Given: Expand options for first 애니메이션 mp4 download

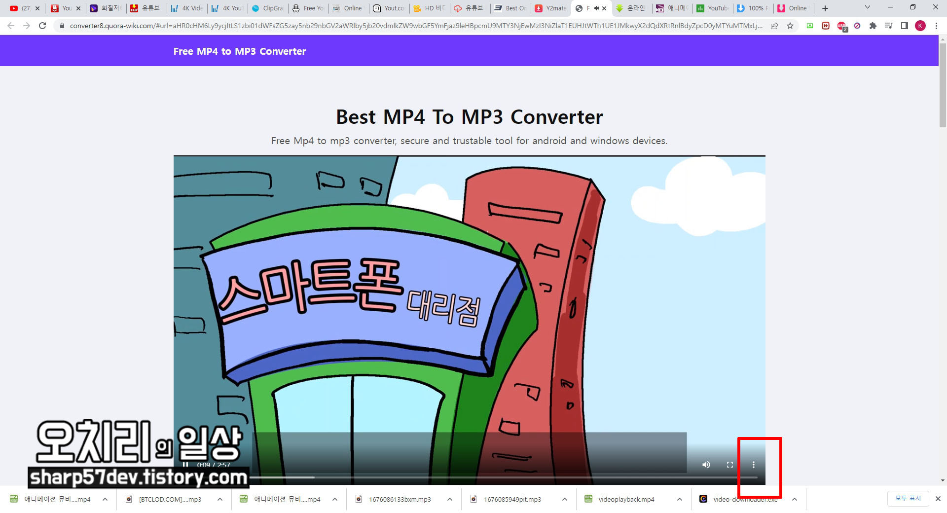Looking at the screenshot, I should [x=105, y=499].
